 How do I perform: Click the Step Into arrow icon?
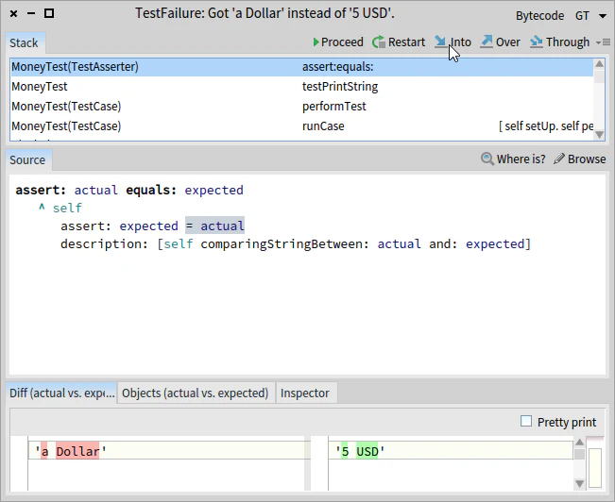pyautogui.click(x=440, y=42)
